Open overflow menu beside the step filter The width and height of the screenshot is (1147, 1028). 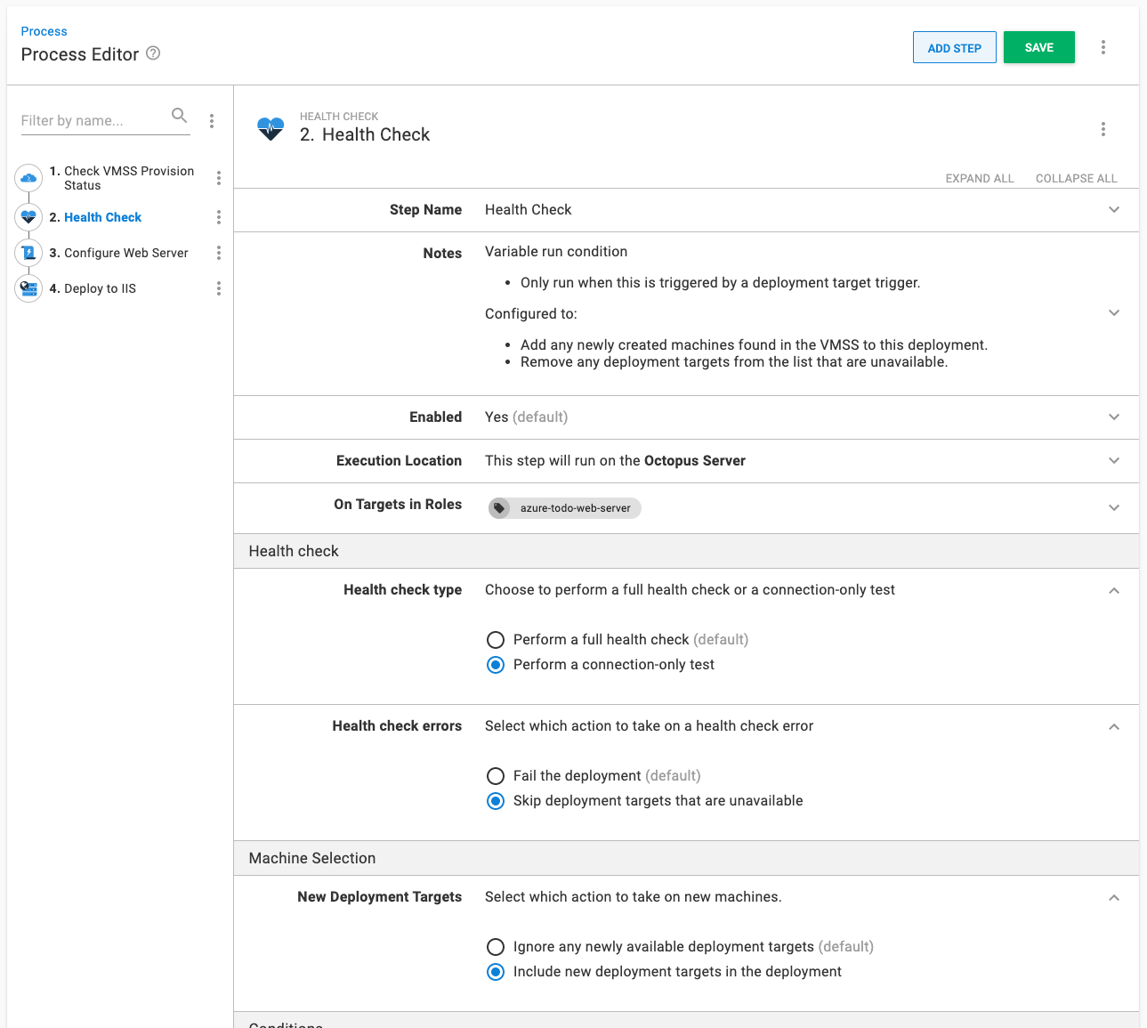[x=212, y=121]
